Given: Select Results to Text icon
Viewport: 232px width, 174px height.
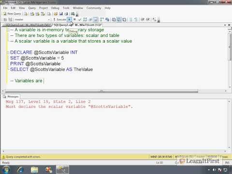Looking at the screenshot, I should coord(114,19).
